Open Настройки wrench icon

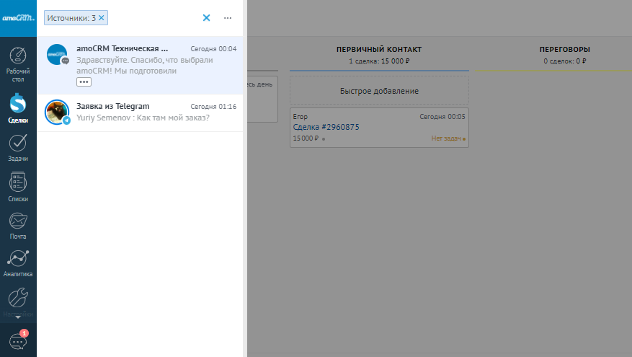18,301
